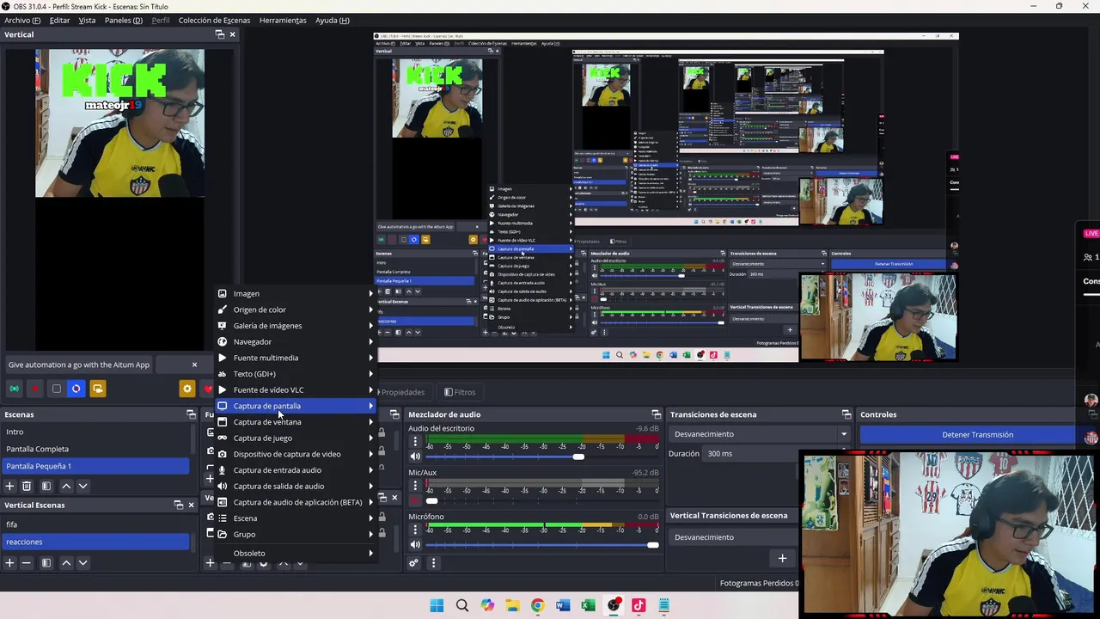This screenshot has width=1100, height=619.
Task: Open scene filters icon in Vertical Escenas toolbar
Action: 46,563
